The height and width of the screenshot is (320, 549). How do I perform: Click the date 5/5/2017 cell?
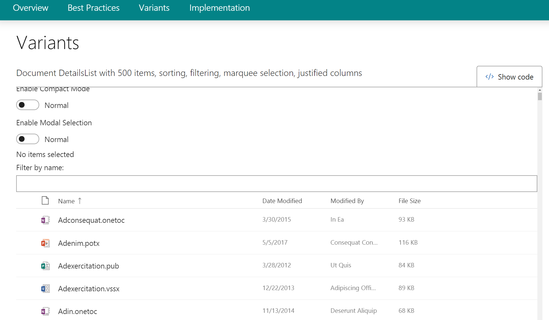(275, 242)
